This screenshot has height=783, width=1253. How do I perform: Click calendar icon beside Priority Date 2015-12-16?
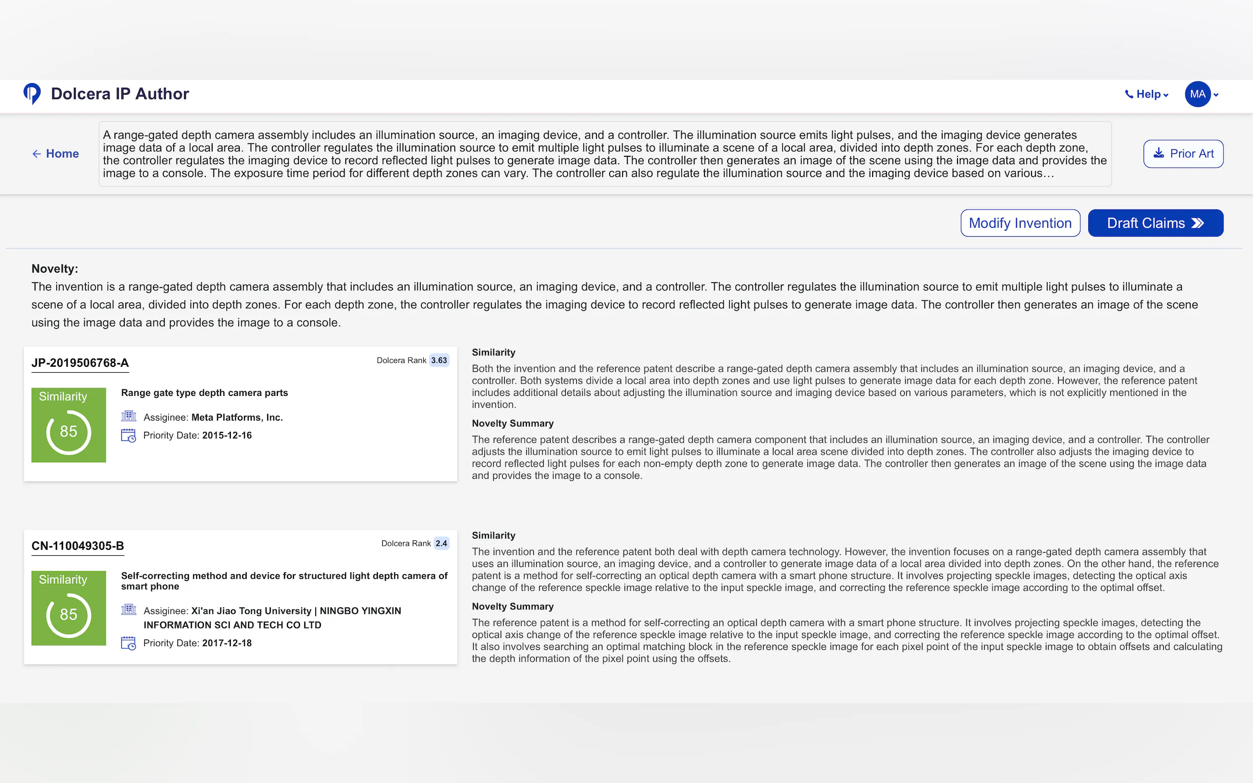pos(128,435)
